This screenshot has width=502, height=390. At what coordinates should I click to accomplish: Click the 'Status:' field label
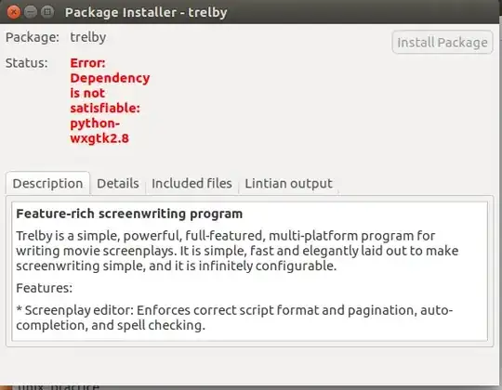[x=27, y=63]
